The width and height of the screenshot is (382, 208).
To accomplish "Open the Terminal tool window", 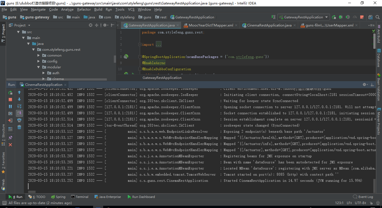I will [80, 197].
